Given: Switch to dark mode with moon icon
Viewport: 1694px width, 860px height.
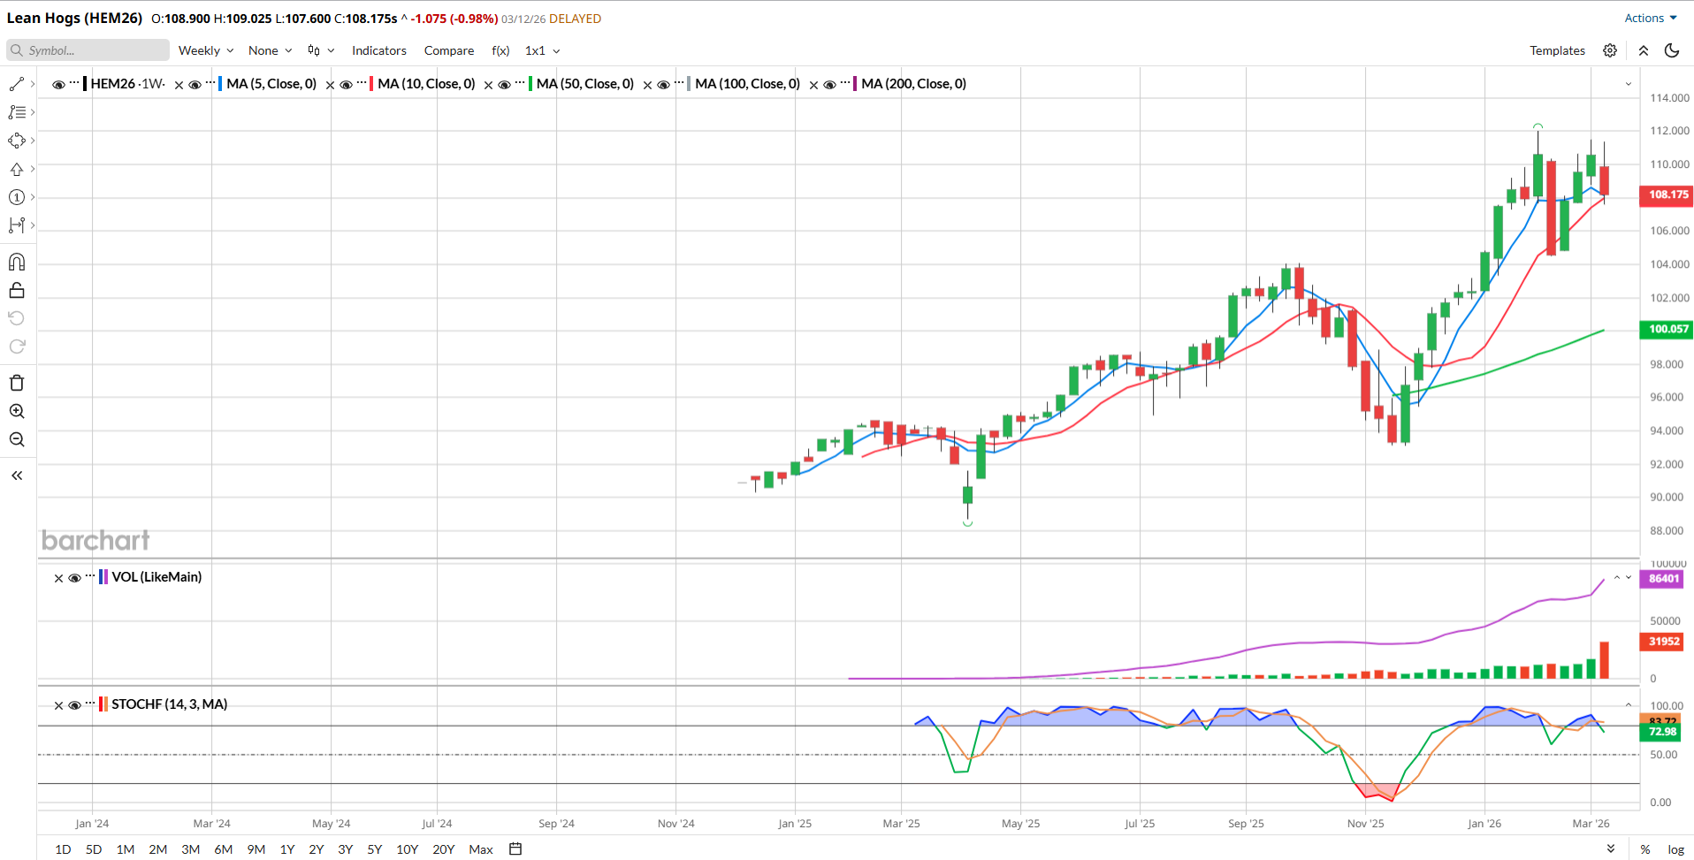Looking at the screenshot, I should [1671, 50].
